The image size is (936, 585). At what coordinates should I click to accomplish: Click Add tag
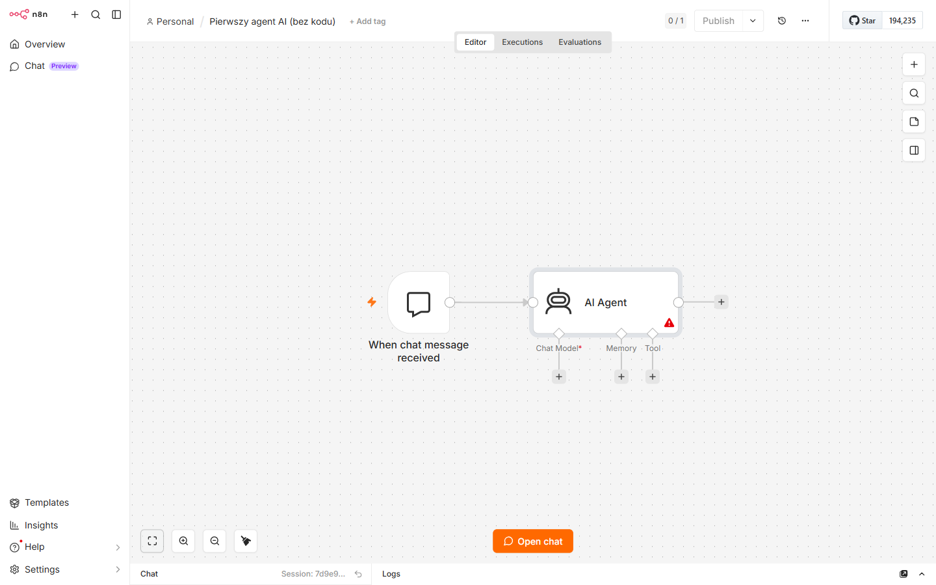click(x=367, y=21)
